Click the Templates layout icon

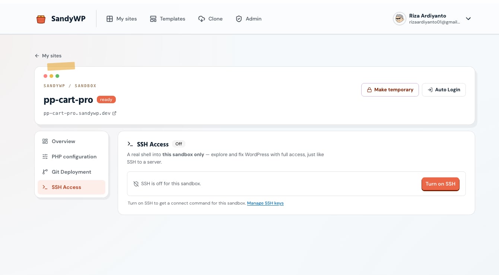pyautogui.click(x=153, y=19)
